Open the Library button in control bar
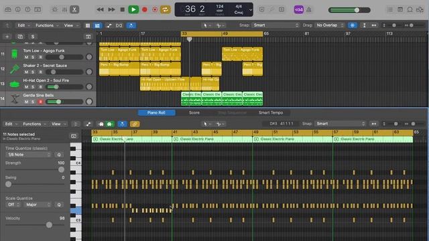The width and height of the screenshot is (429, 241). click(x=8, y=9)
